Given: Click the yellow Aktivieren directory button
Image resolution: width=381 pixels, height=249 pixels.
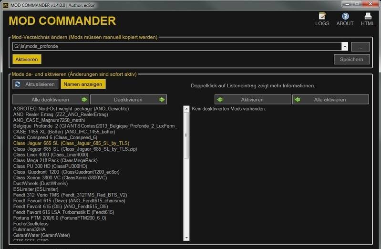Looking at the screenshot, I should point(27,59).
